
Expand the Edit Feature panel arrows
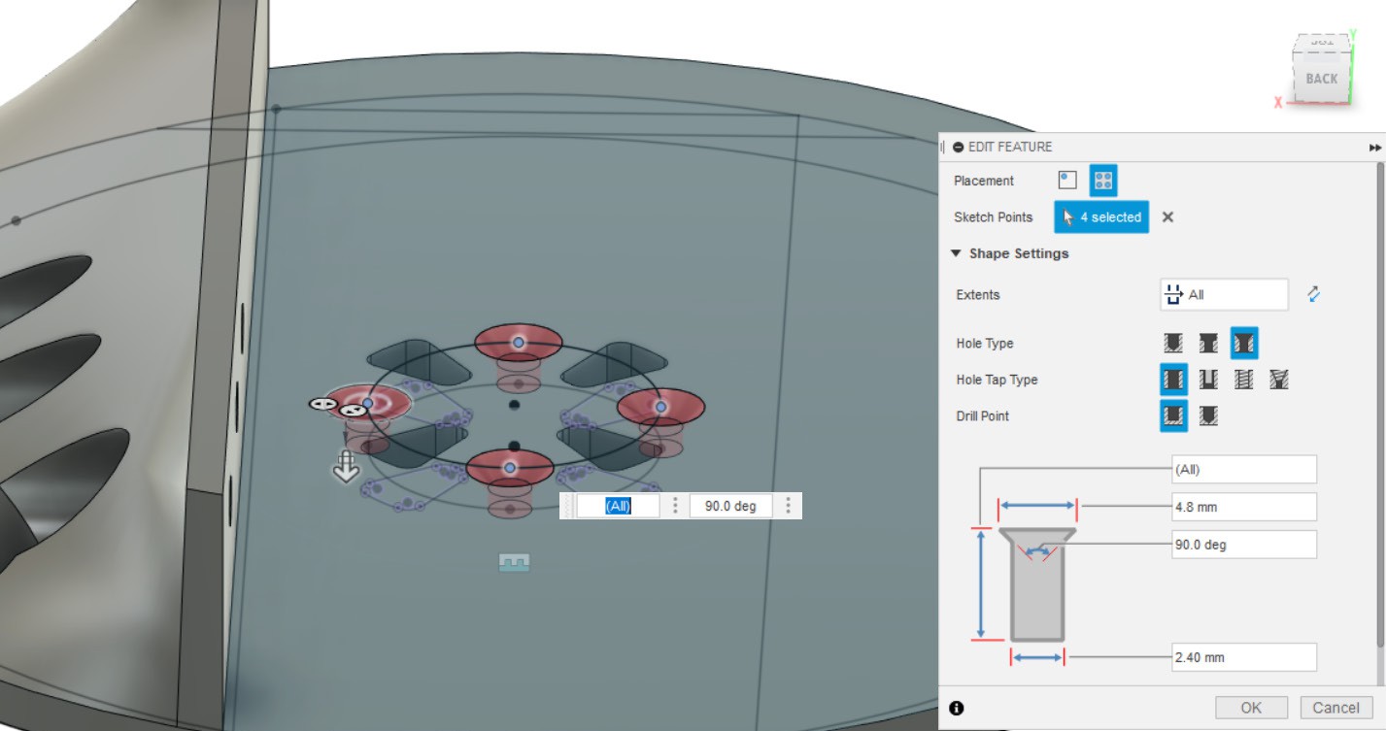pyautogui.click(x=1375, y=148)
